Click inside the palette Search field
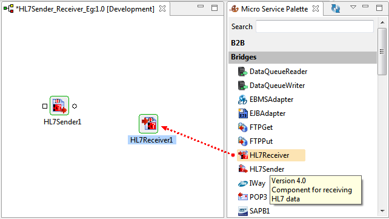The width and height of the screenshot is (389, 219). pos(314,26)
